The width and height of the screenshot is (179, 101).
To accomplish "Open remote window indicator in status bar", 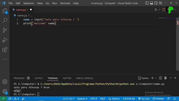I will click(3, 98).
